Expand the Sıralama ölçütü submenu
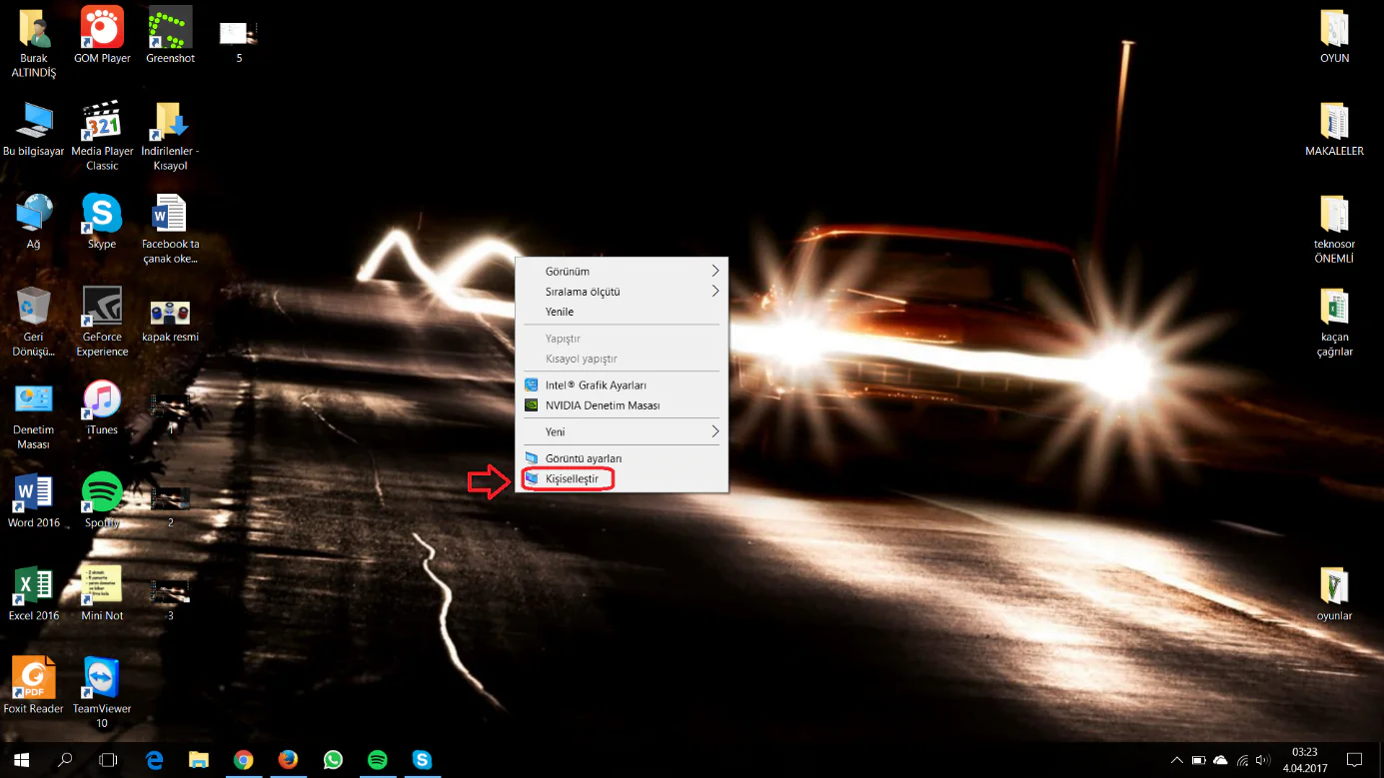This screenshot has width=1384, height=778. click(621, 292)
